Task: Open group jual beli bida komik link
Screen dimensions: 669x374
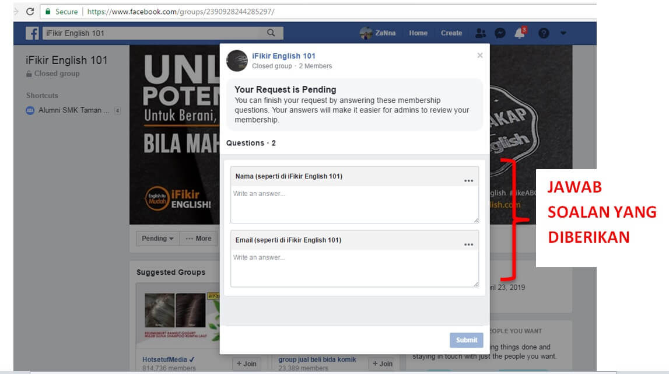Action: pyautogui.click(x=317, y=359)
